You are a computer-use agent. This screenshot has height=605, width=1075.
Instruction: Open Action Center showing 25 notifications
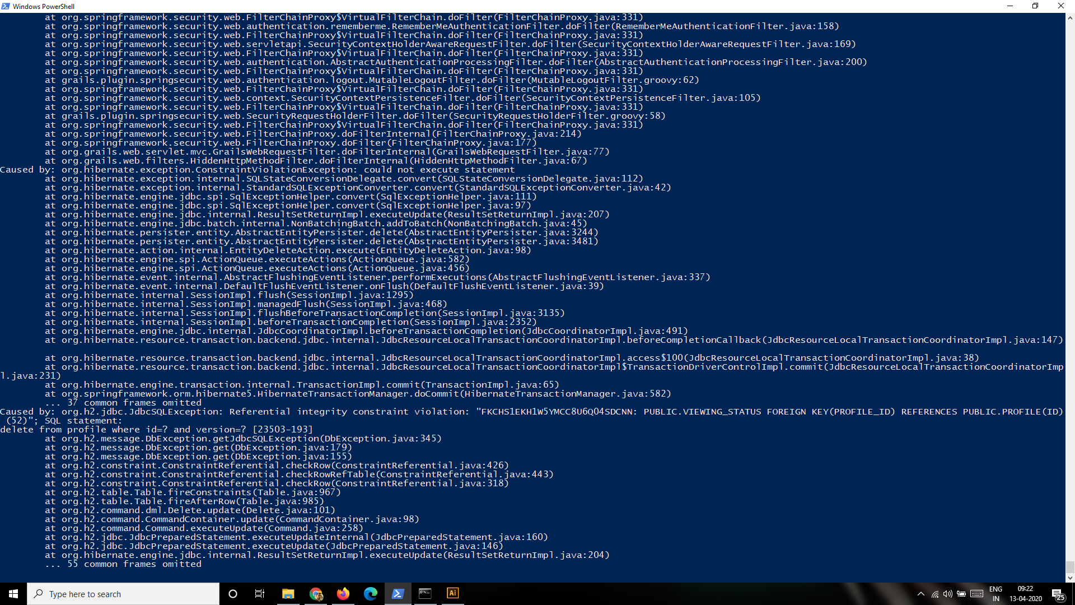(1058, 594)
